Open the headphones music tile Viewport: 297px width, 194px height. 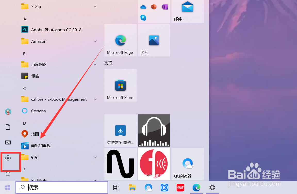pyautogui.click(x=154, y=130)
